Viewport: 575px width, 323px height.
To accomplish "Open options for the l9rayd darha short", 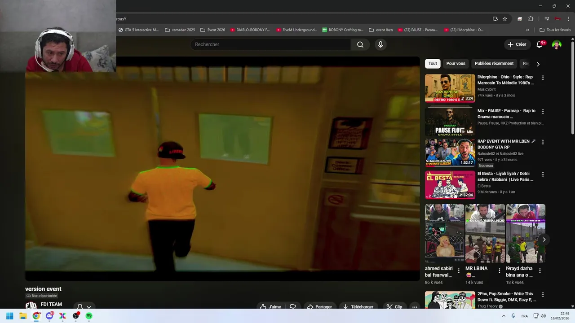I will (x=540, y=271).
